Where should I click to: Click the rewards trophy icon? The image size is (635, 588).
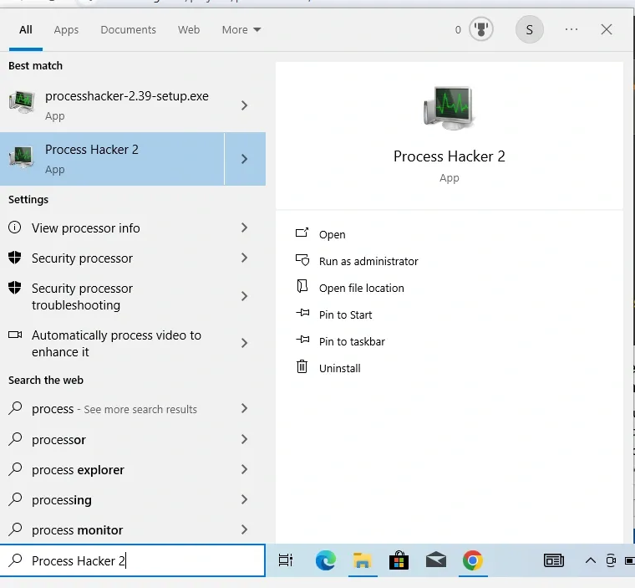coord(480,29)
